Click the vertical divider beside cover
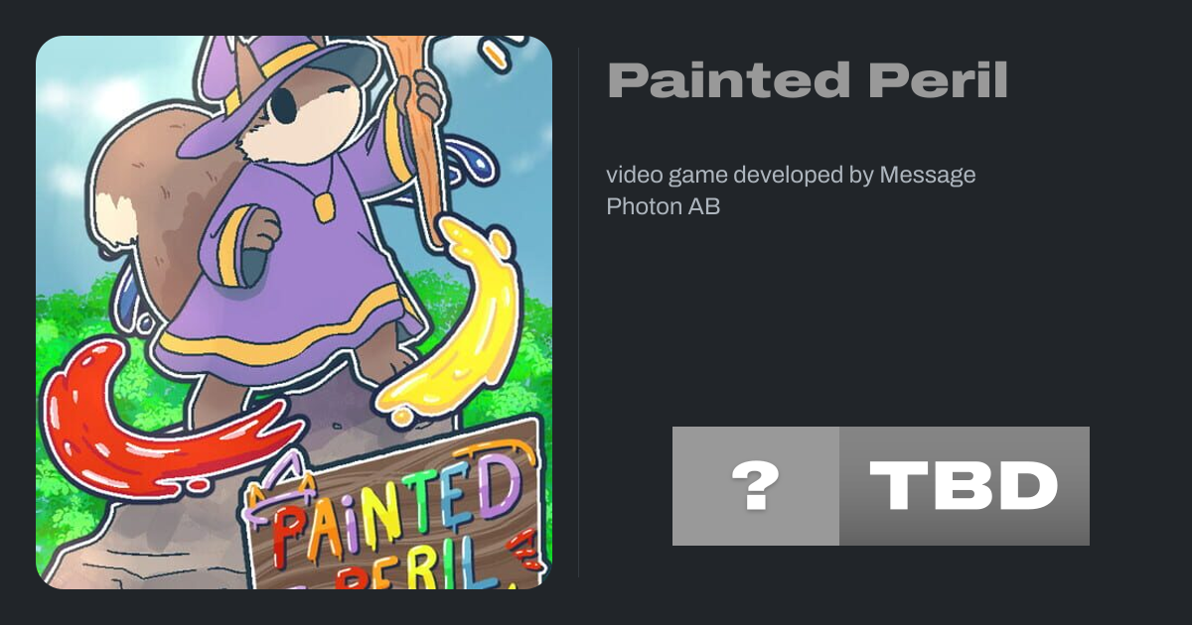The image size is (1192, 625). tap(579, 312)
